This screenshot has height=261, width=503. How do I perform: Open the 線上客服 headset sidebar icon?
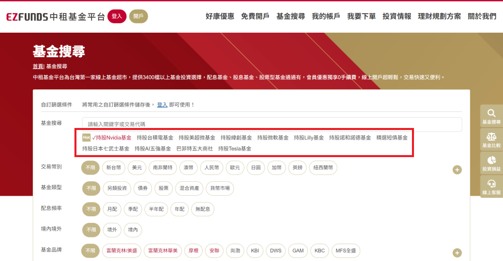(x=491, y=186)
